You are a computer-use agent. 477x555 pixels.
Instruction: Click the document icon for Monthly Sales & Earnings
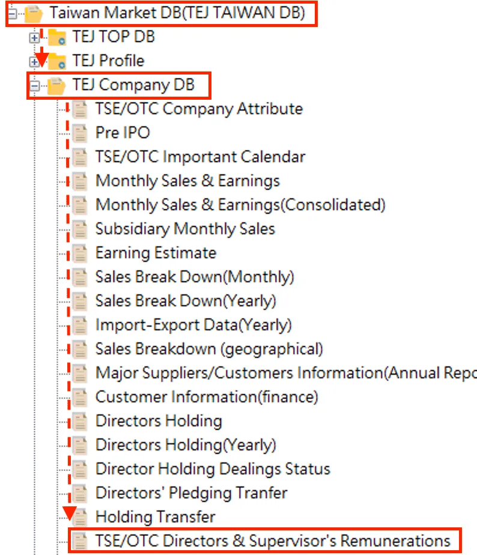coord(80,181)
